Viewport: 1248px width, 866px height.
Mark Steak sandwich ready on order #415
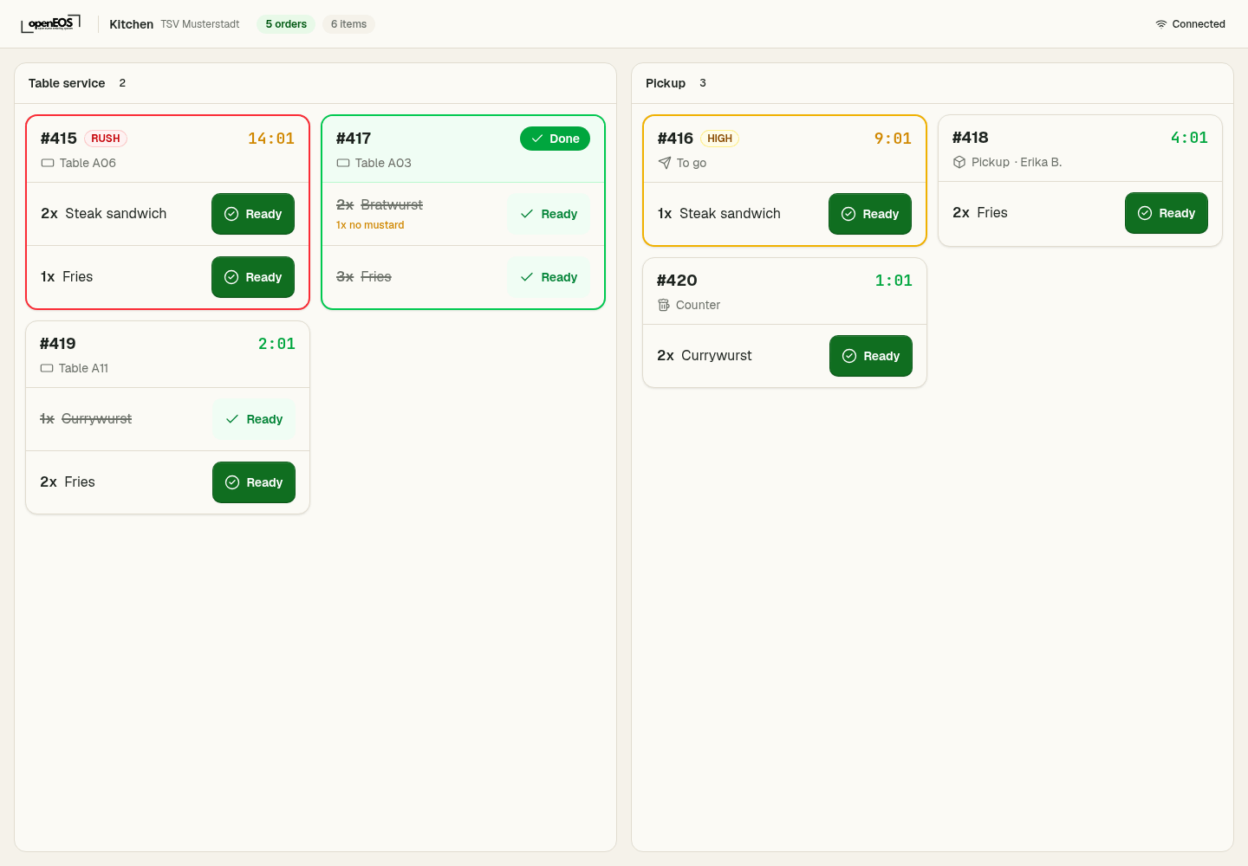(253, 214)
